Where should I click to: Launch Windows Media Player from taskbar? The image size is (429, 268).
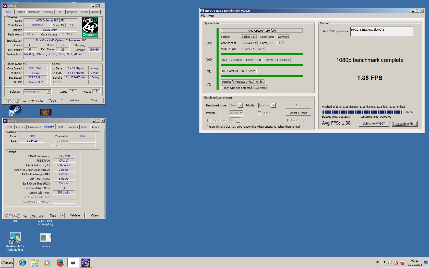[x=47, y=262]
